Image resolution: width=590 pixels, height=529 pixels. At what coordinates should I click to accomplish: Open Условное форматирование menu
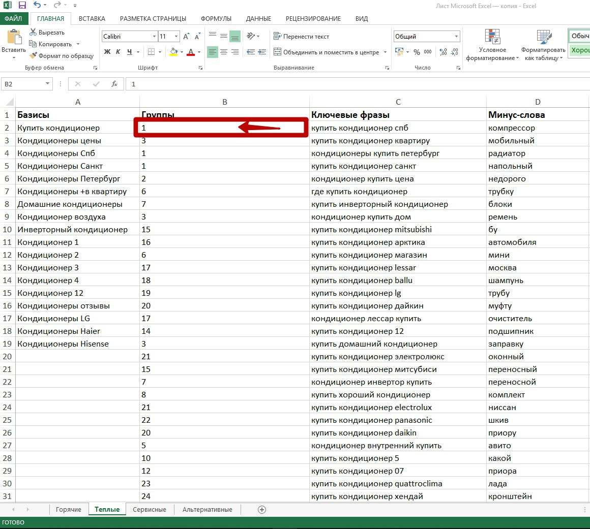click(x=492, y=45)
